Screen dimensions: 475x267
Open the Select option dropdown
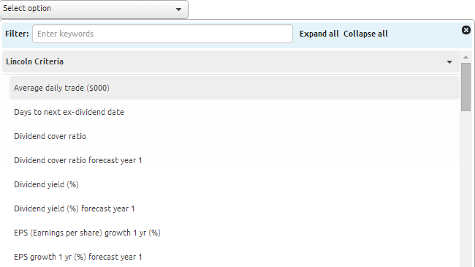[94, 9]
